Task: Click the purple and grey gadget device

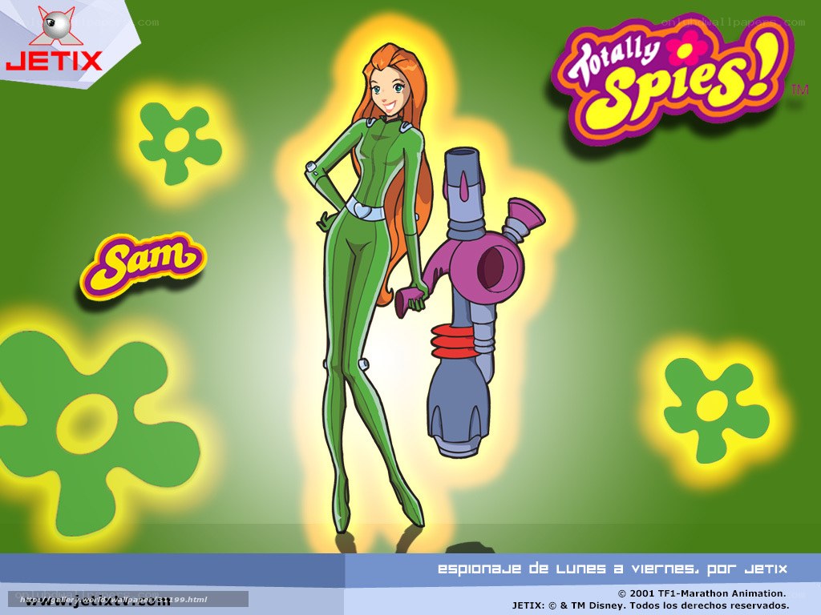Action: 471,301
